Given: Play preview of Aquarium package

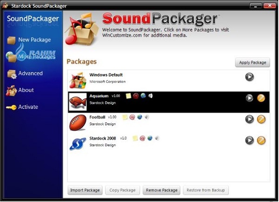Looking at the screenshot, I should point(249,98).
